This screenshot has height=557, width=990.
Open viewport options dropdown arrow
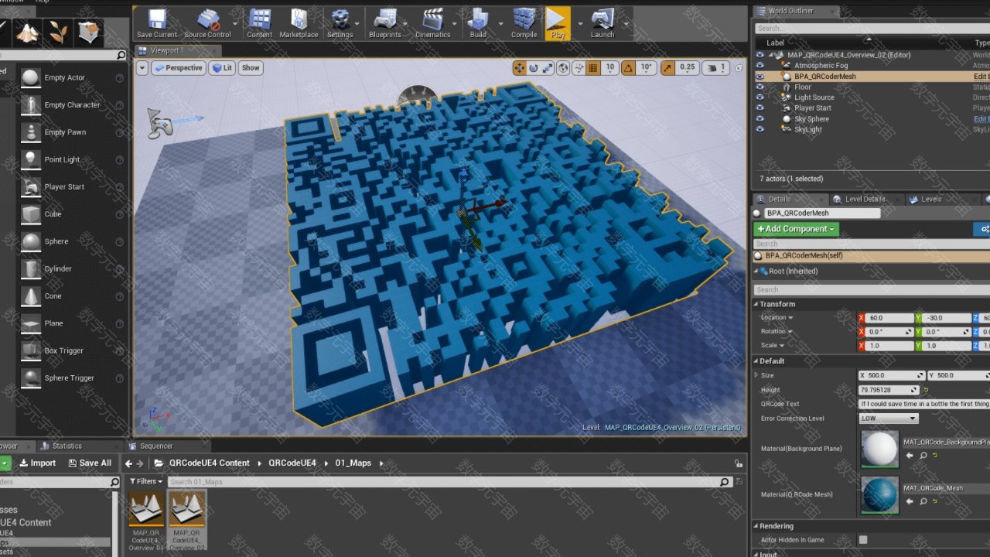[x=142, y=68]
